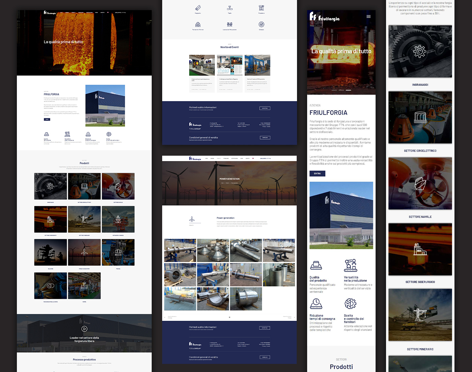
Task: Open the Settore Navale tile in desktop grid
Action: tap(118, 186)
